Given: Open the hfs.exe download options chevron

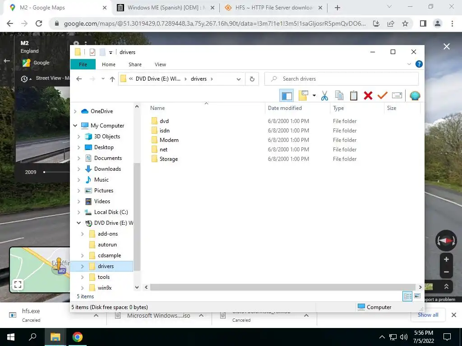Looking at the screenshot, I should click(96, 315).
